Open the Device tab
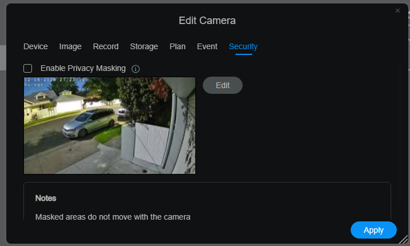The width and height of the screenshot is (410, 246). (35, 47)
